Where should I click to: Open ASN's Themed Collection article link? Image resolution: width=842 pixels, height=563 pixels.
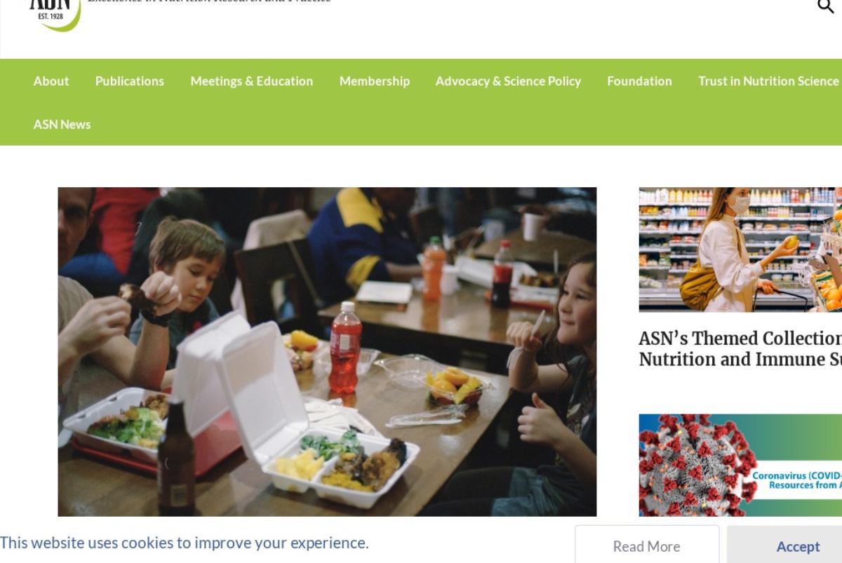tap(740, 339)
